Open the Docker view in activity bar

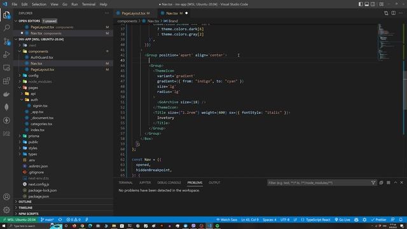(x=6, y=94)
